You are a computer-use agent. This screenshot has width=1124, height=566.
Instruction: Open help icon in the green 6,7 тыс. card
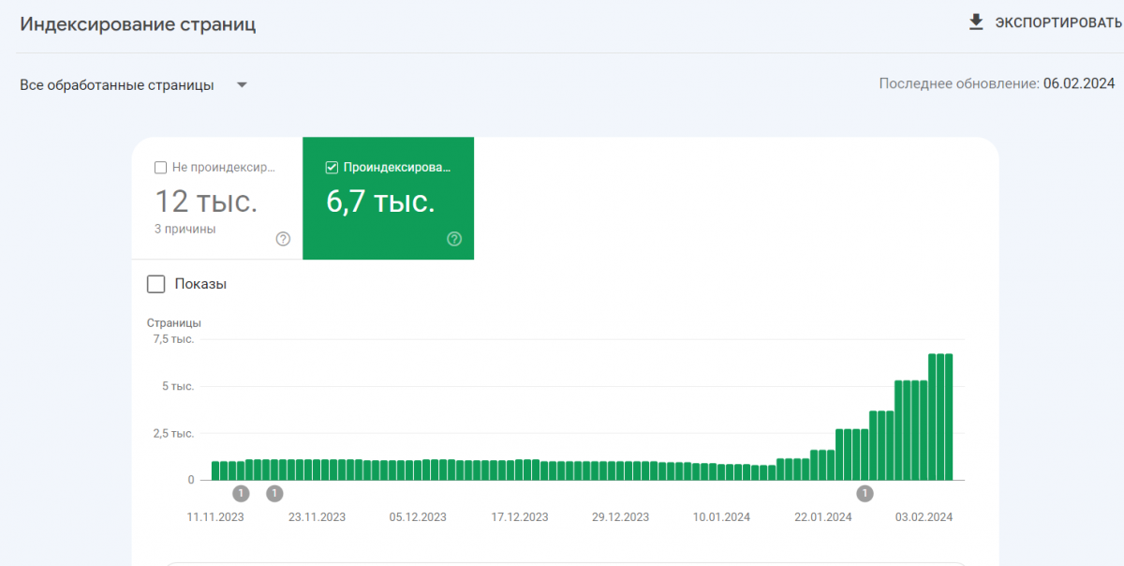454,239
